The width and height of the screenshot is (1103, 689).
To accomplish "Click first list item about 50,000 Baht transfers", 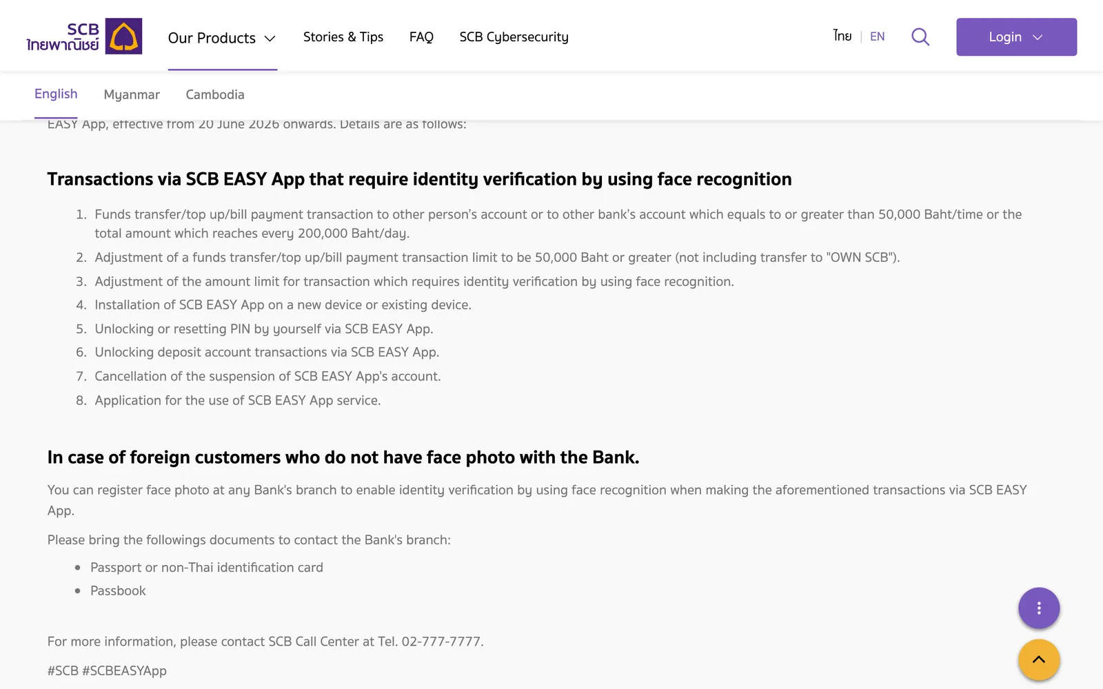I will pyautogui.click(x=558, y=224).
